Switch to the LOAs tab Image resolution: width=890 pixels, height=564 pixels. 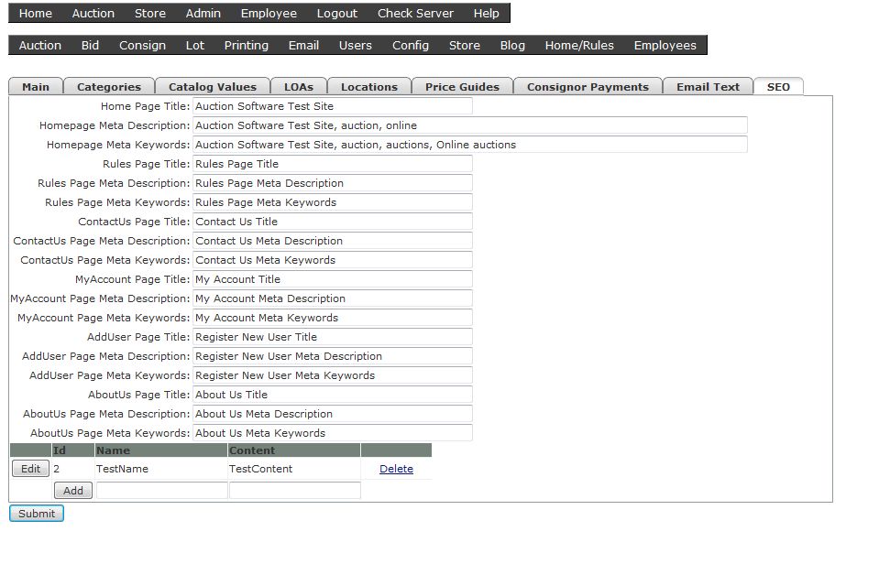pos(299,87)
